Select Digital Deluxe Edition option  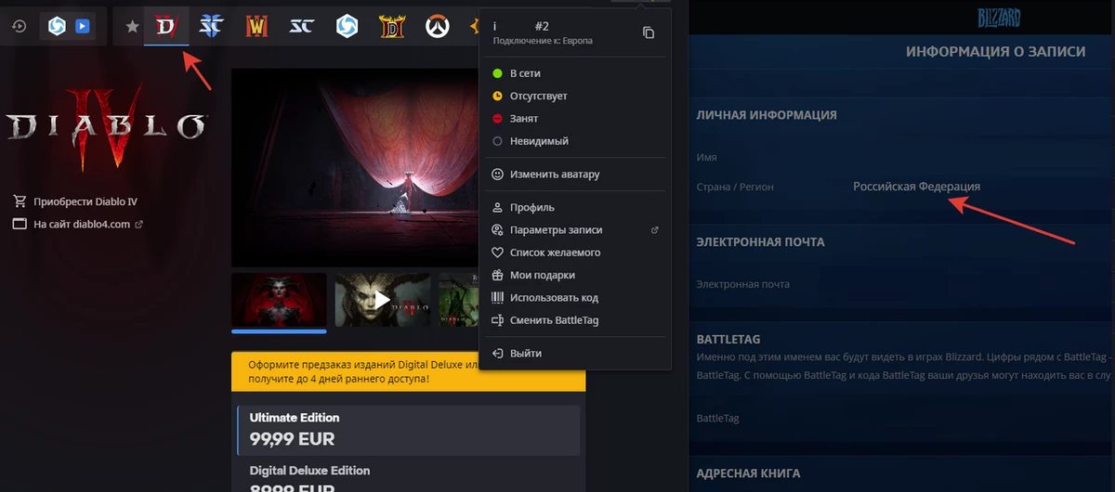pyautogui.click(x=409, y=475)
